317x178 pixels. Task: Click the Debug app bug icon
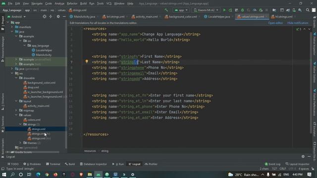(242, 10)
